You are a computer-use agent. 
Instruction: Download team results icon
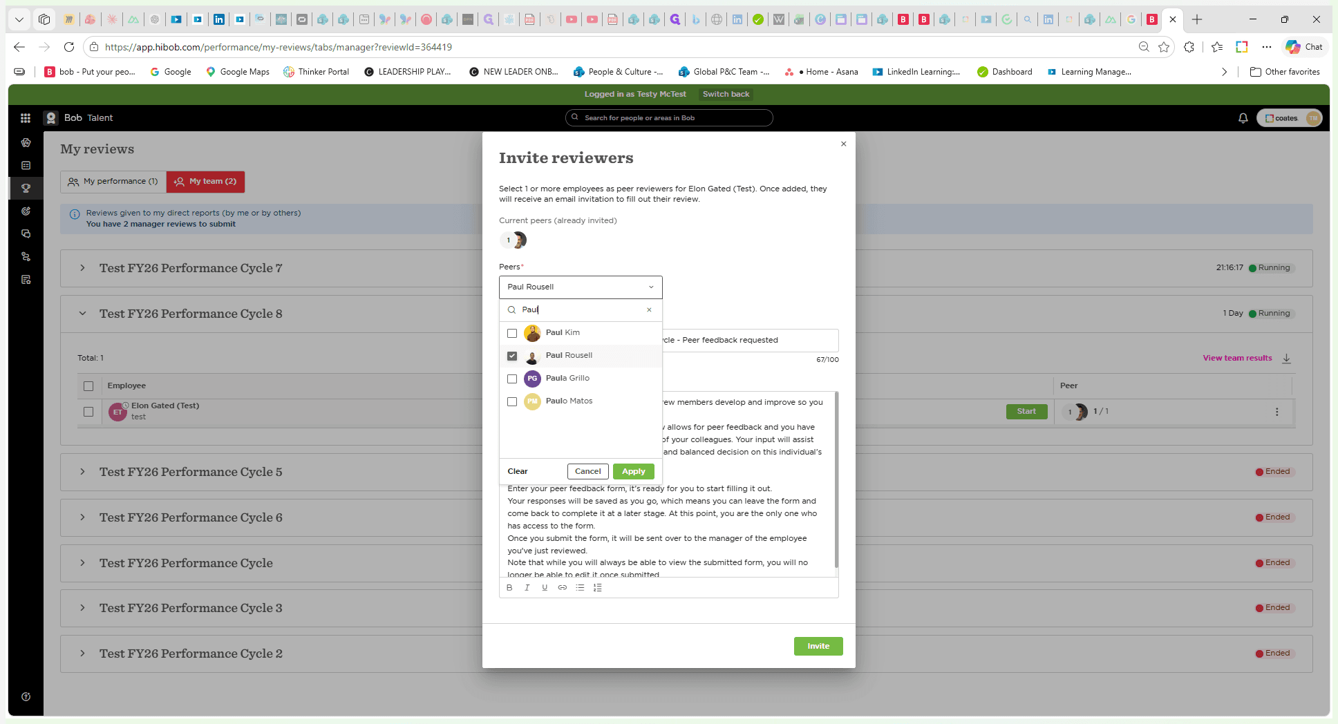click(x=1286, y=359)
